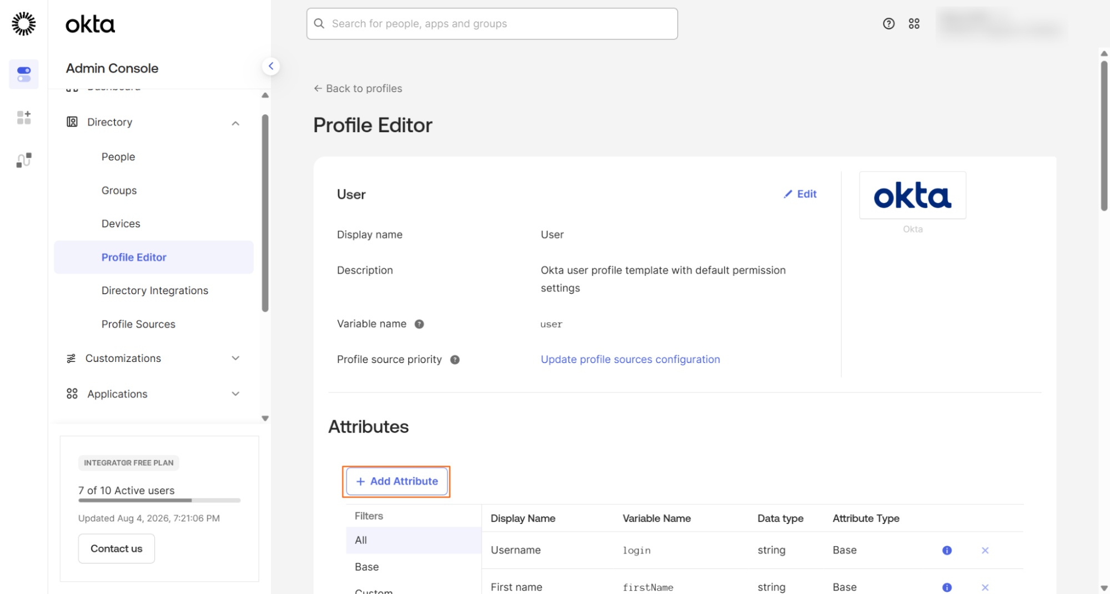Click the Directory section icon
The width and height of the screenshot is (1110, 594).
pos(72,122)
